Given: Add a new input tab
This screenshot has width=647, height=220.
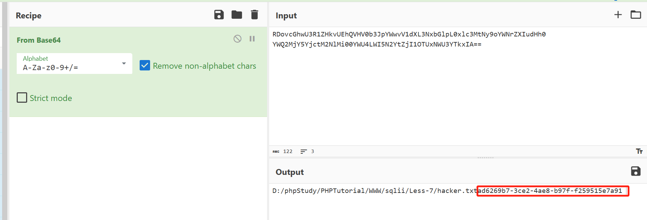Looking at the screenshot, I should 618,15.
